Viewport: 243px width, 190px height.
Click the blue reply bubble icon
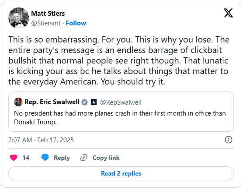[45, 158]
